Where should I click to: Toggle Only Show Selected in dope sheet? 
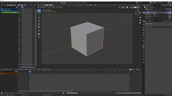(130, 69)
